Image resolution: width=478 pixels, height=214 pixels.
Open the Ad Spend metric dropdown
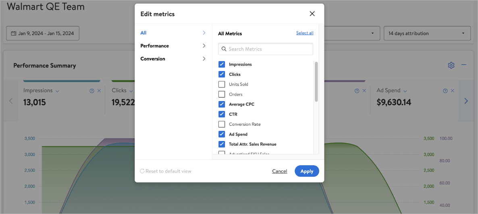point(405,91)
